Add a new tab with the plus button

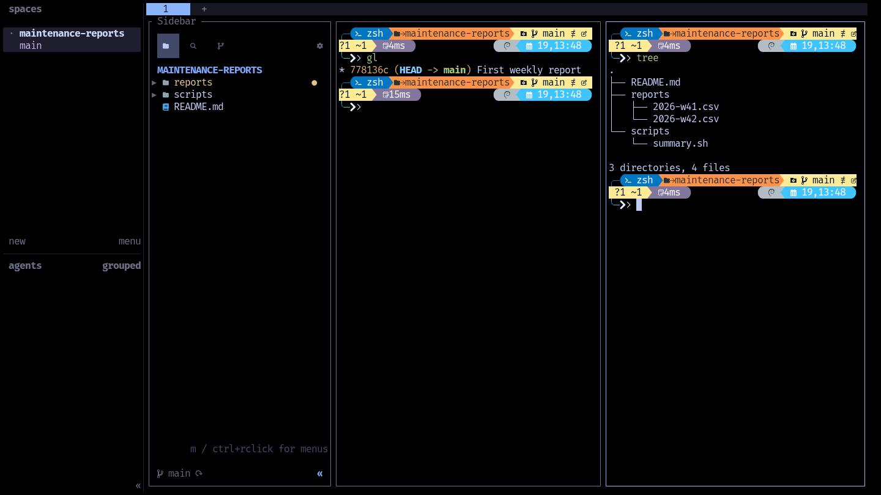(204, 9)
